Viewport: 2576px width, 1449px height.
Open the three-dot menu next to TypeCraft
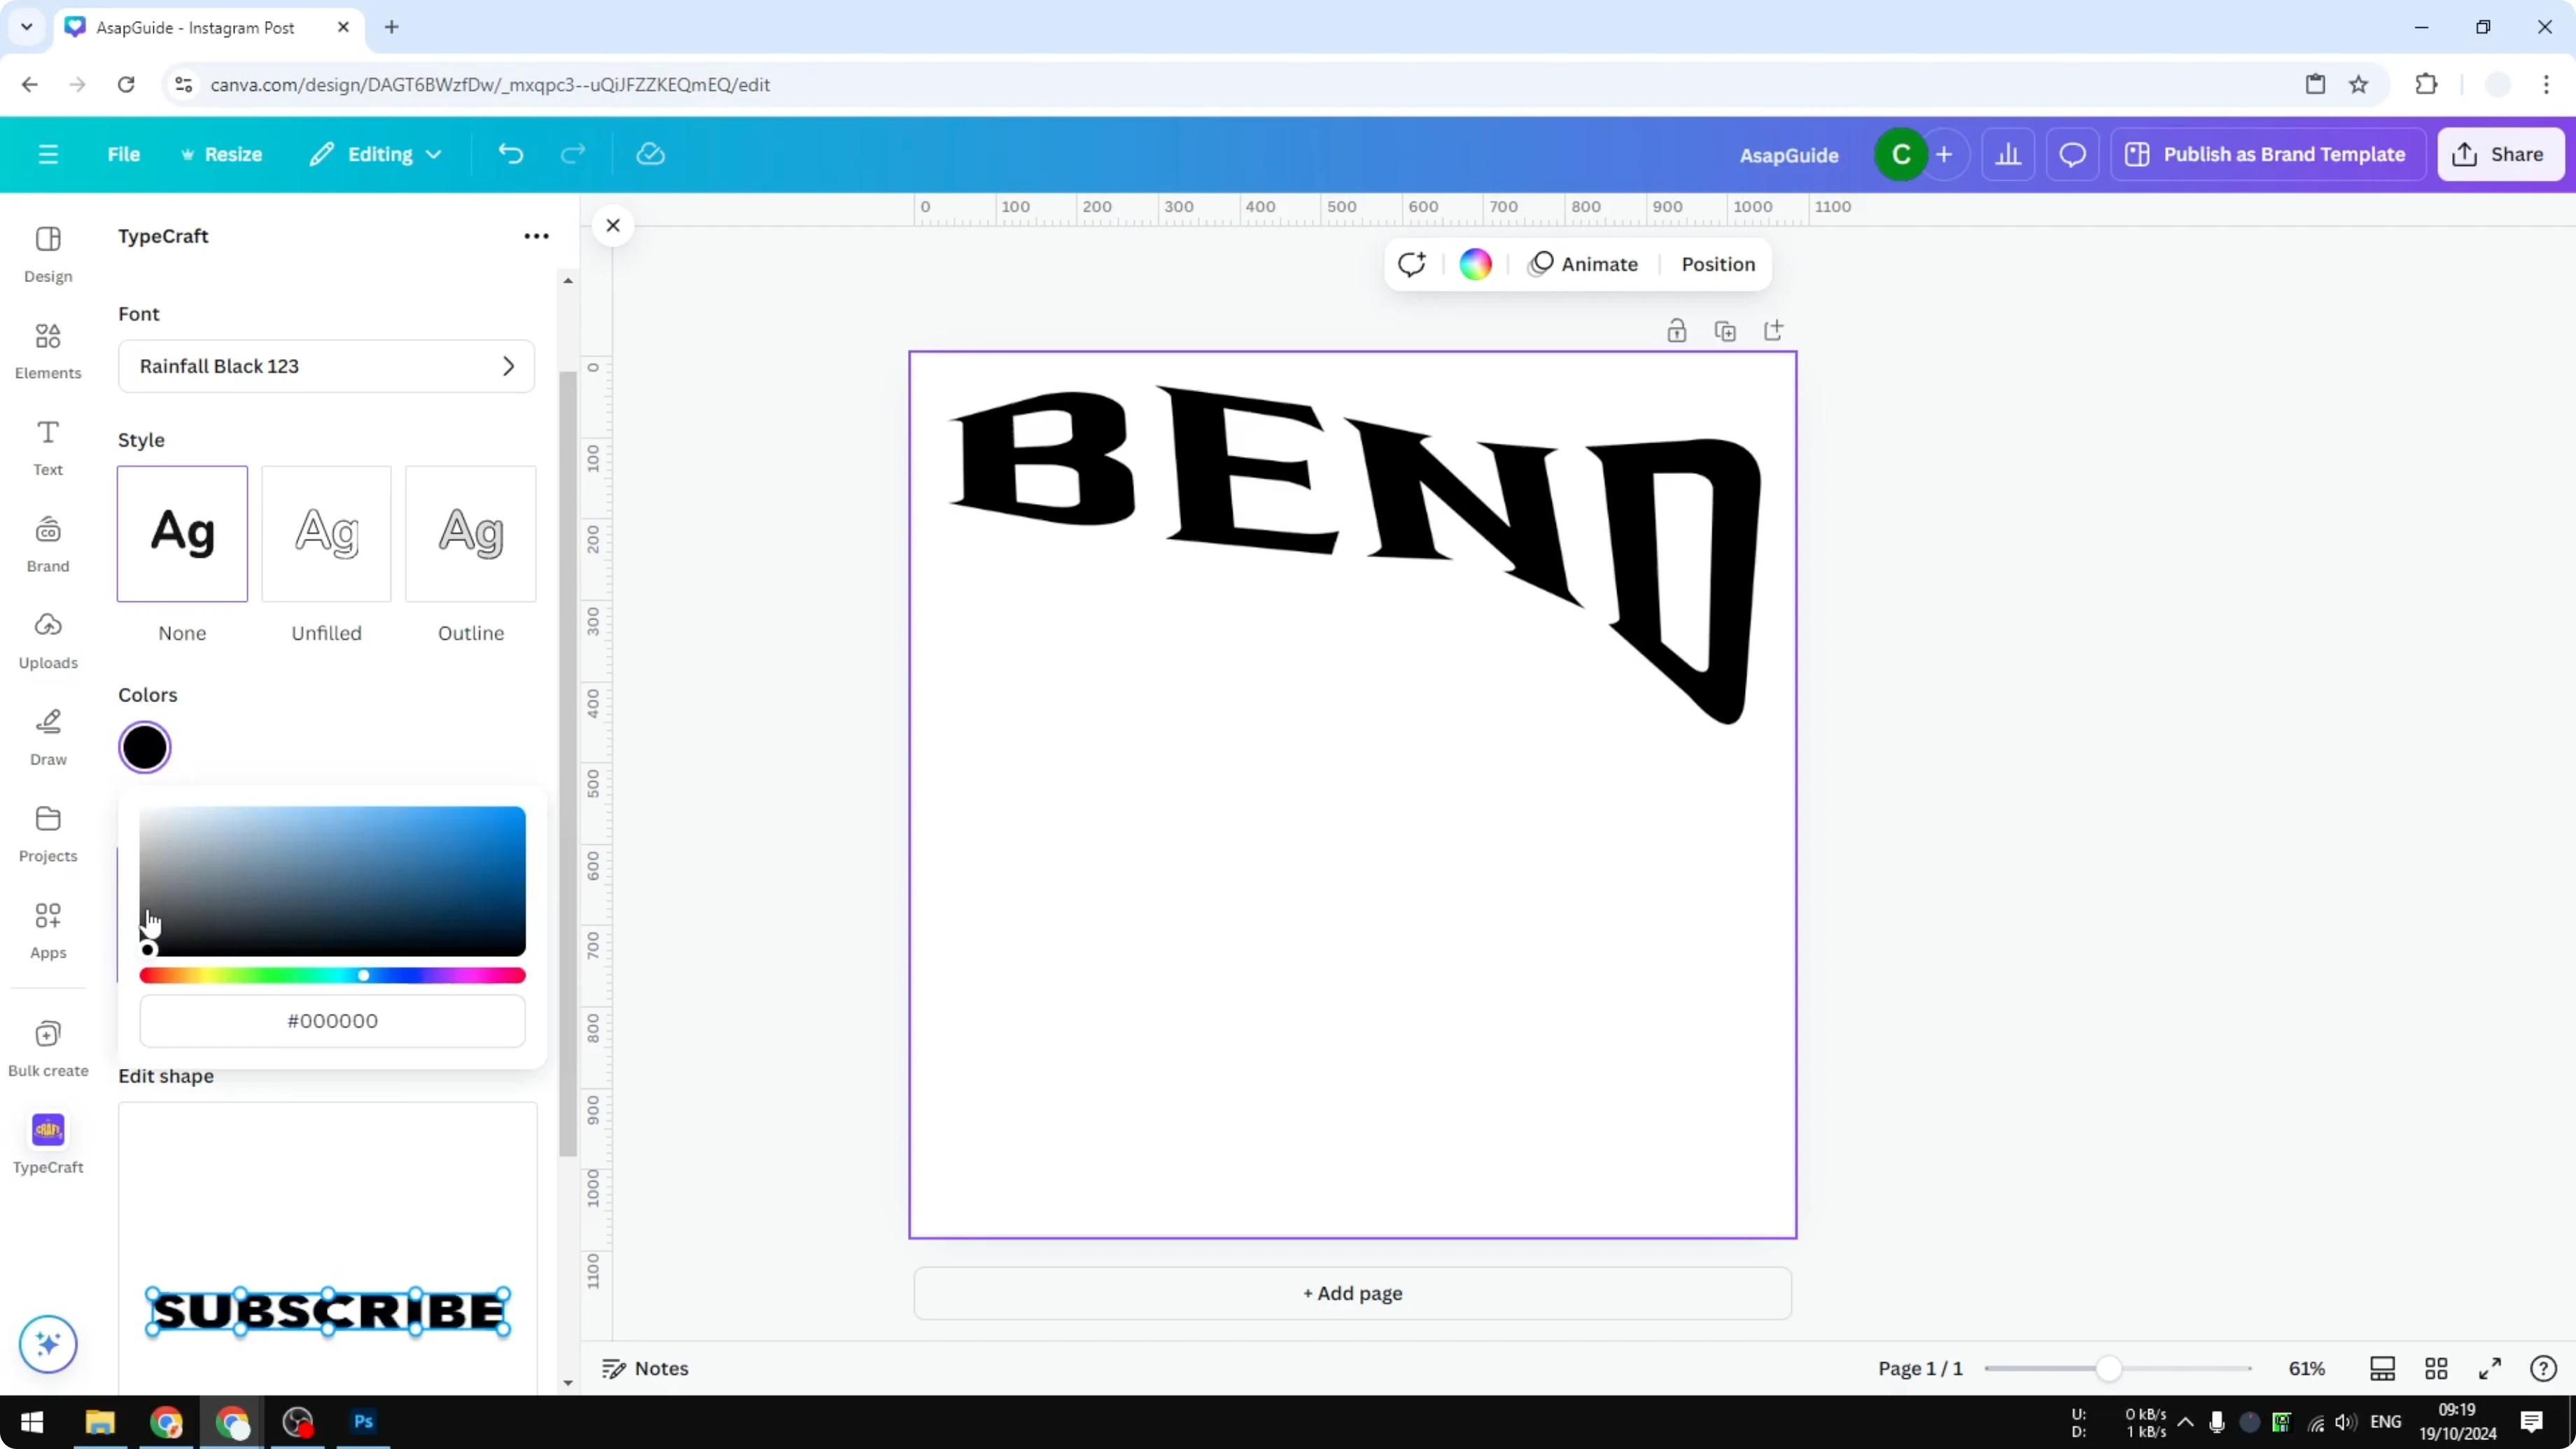(537, 235)
